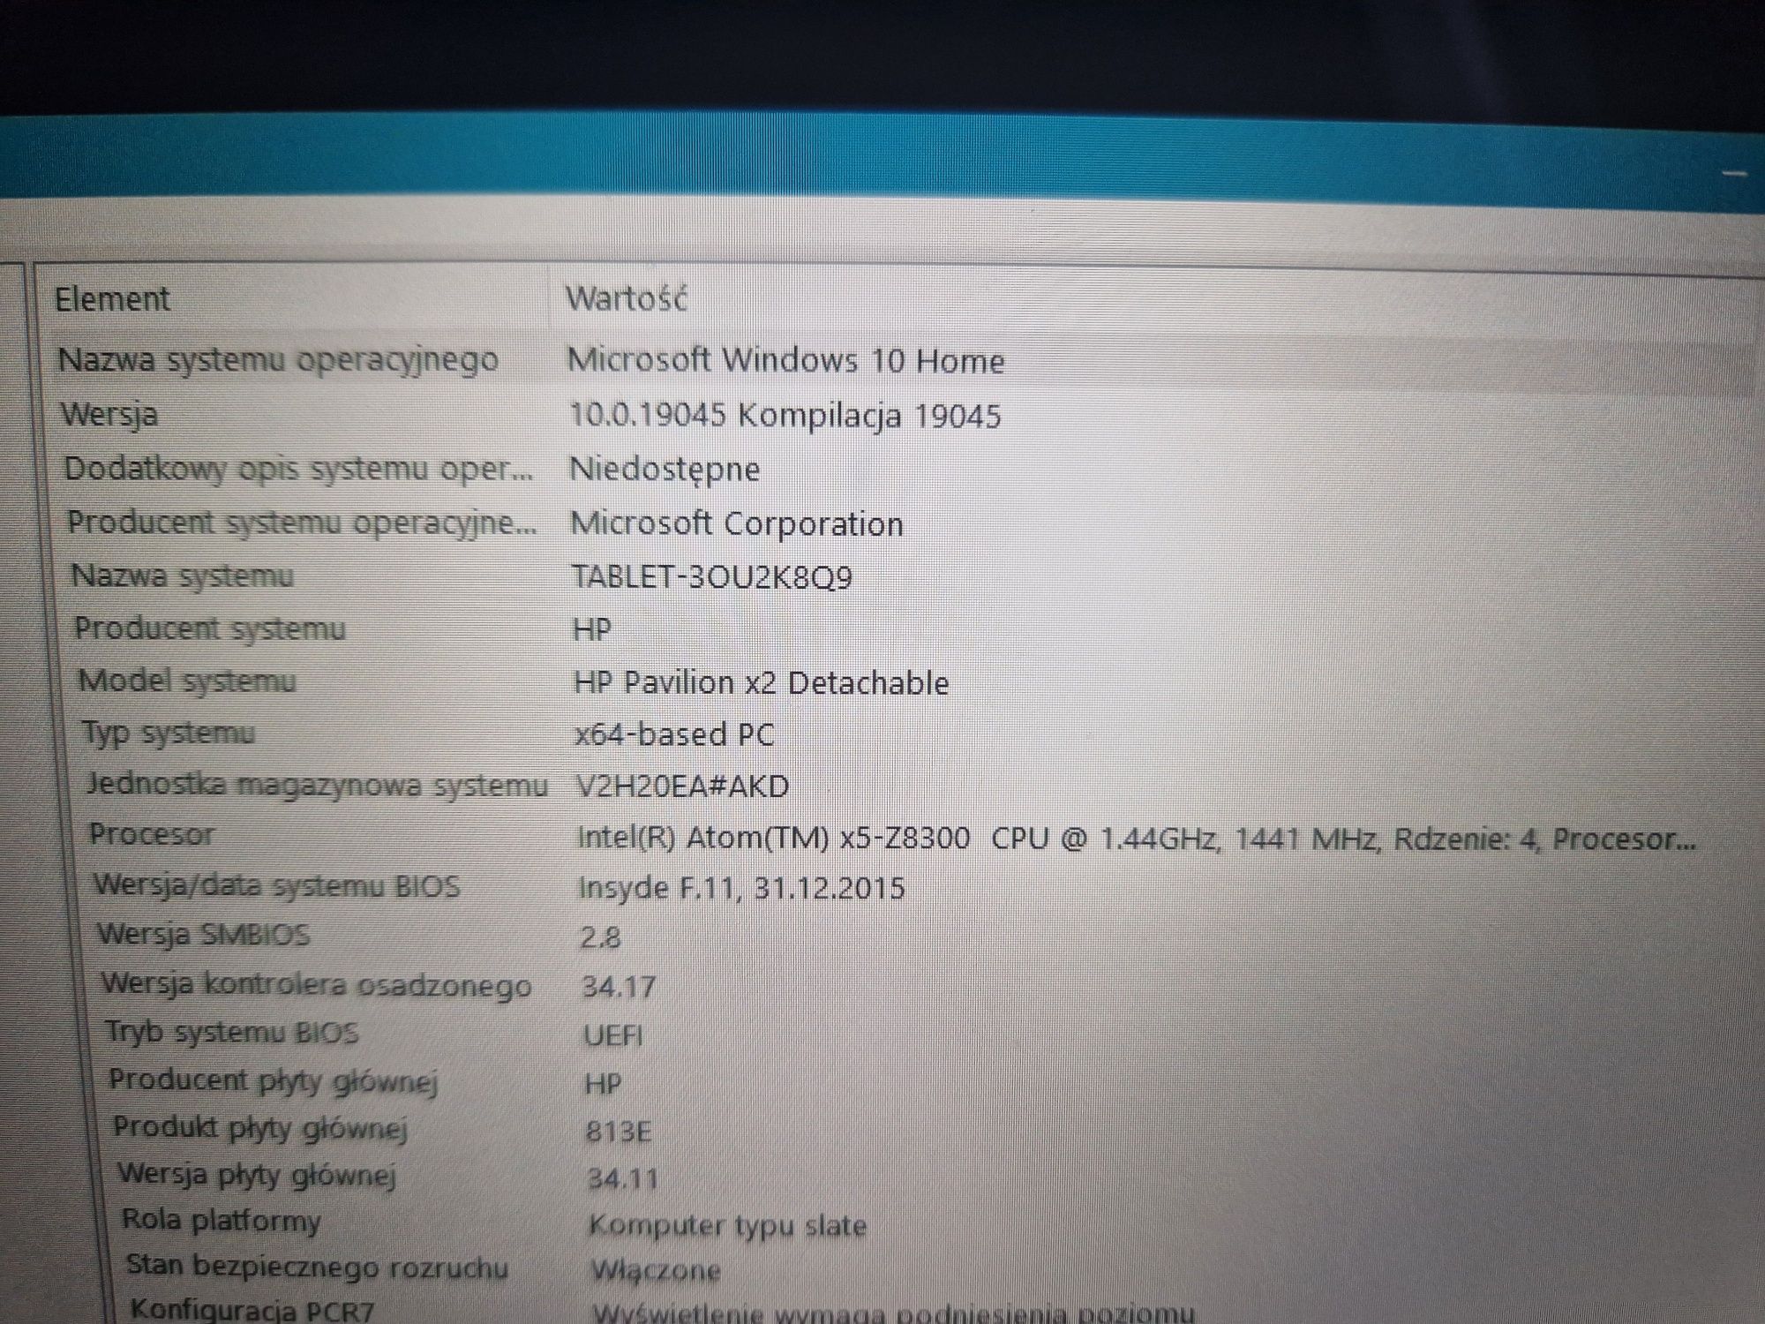Select value 10.0.19045 Kompilacja 19045
The image size is (1765, 1324).
pos(785,415)
